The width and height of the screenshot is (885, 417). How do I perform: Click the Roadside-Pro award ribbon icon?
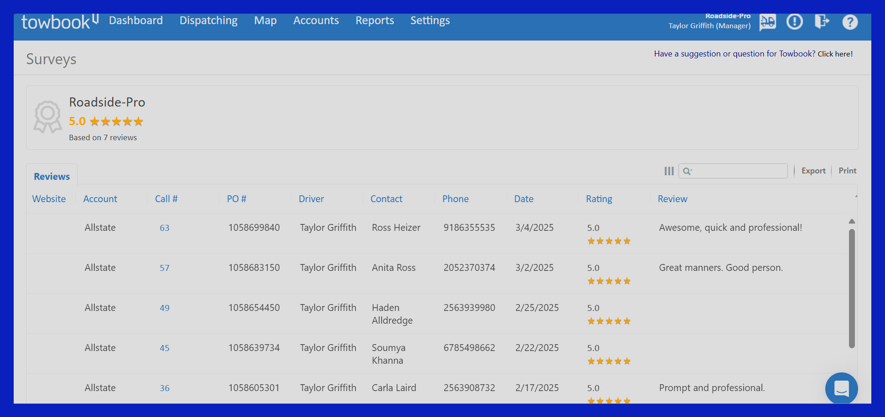pyautogui.click(x=47, y=117)
